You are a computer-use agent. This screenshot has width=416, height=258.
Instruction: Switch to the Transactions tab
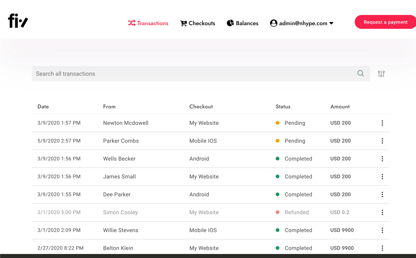click(x=148, y=23)
